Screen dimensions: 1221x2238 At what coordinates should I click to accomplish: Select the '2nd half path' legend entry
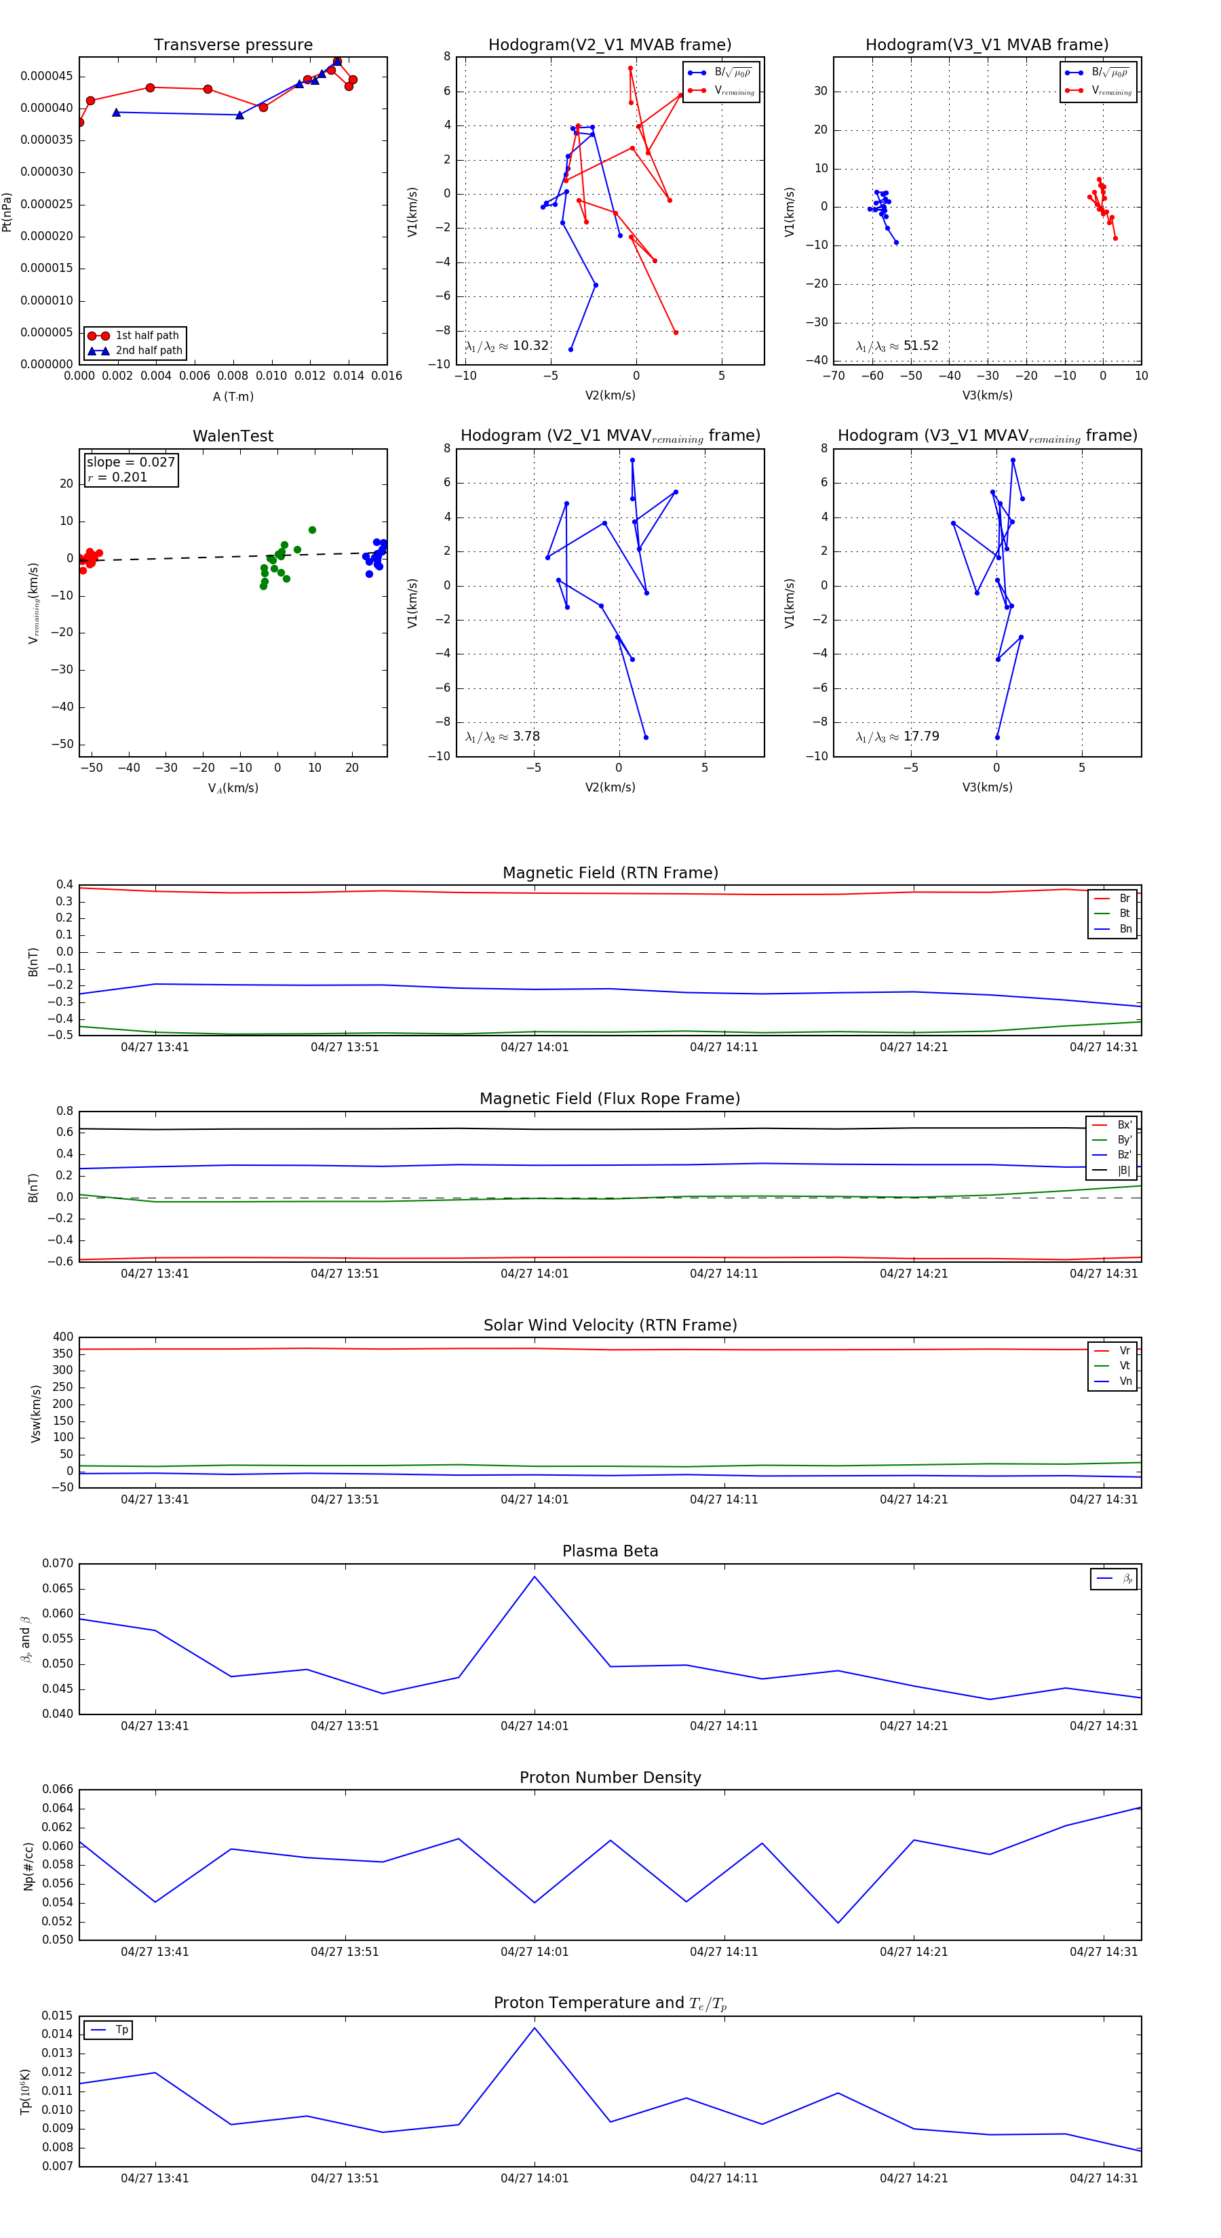pos(135,351)
